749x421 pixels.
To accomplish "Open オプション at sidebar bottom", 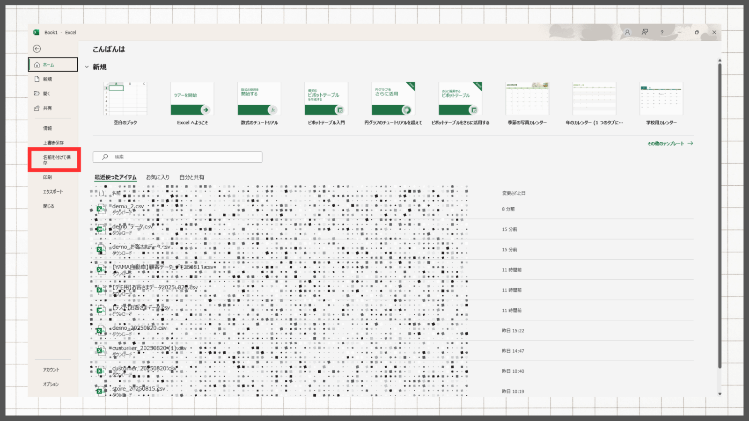I will [51, 384].
